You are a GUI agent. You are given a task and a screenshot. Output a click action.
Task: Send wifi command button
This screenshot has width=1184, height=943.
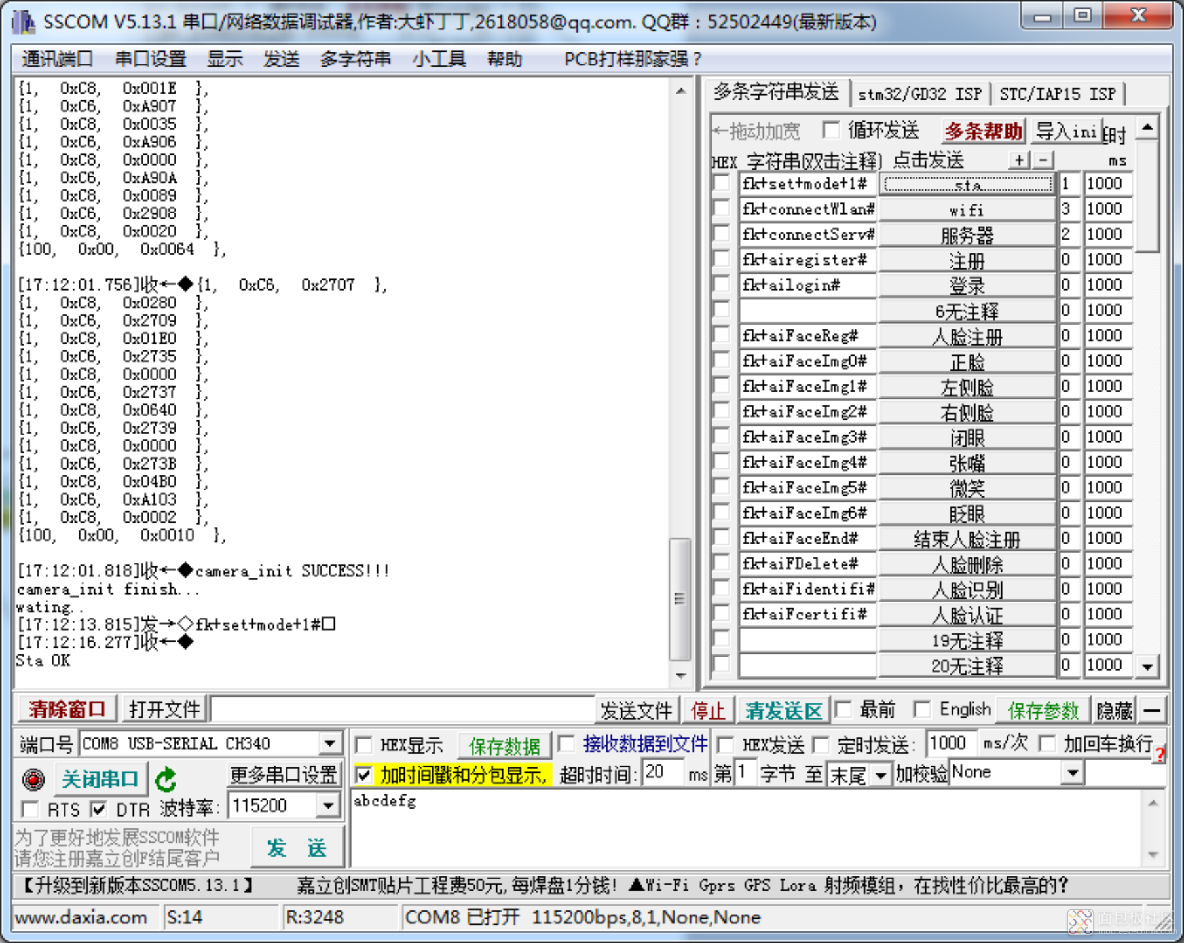point(967,210)
